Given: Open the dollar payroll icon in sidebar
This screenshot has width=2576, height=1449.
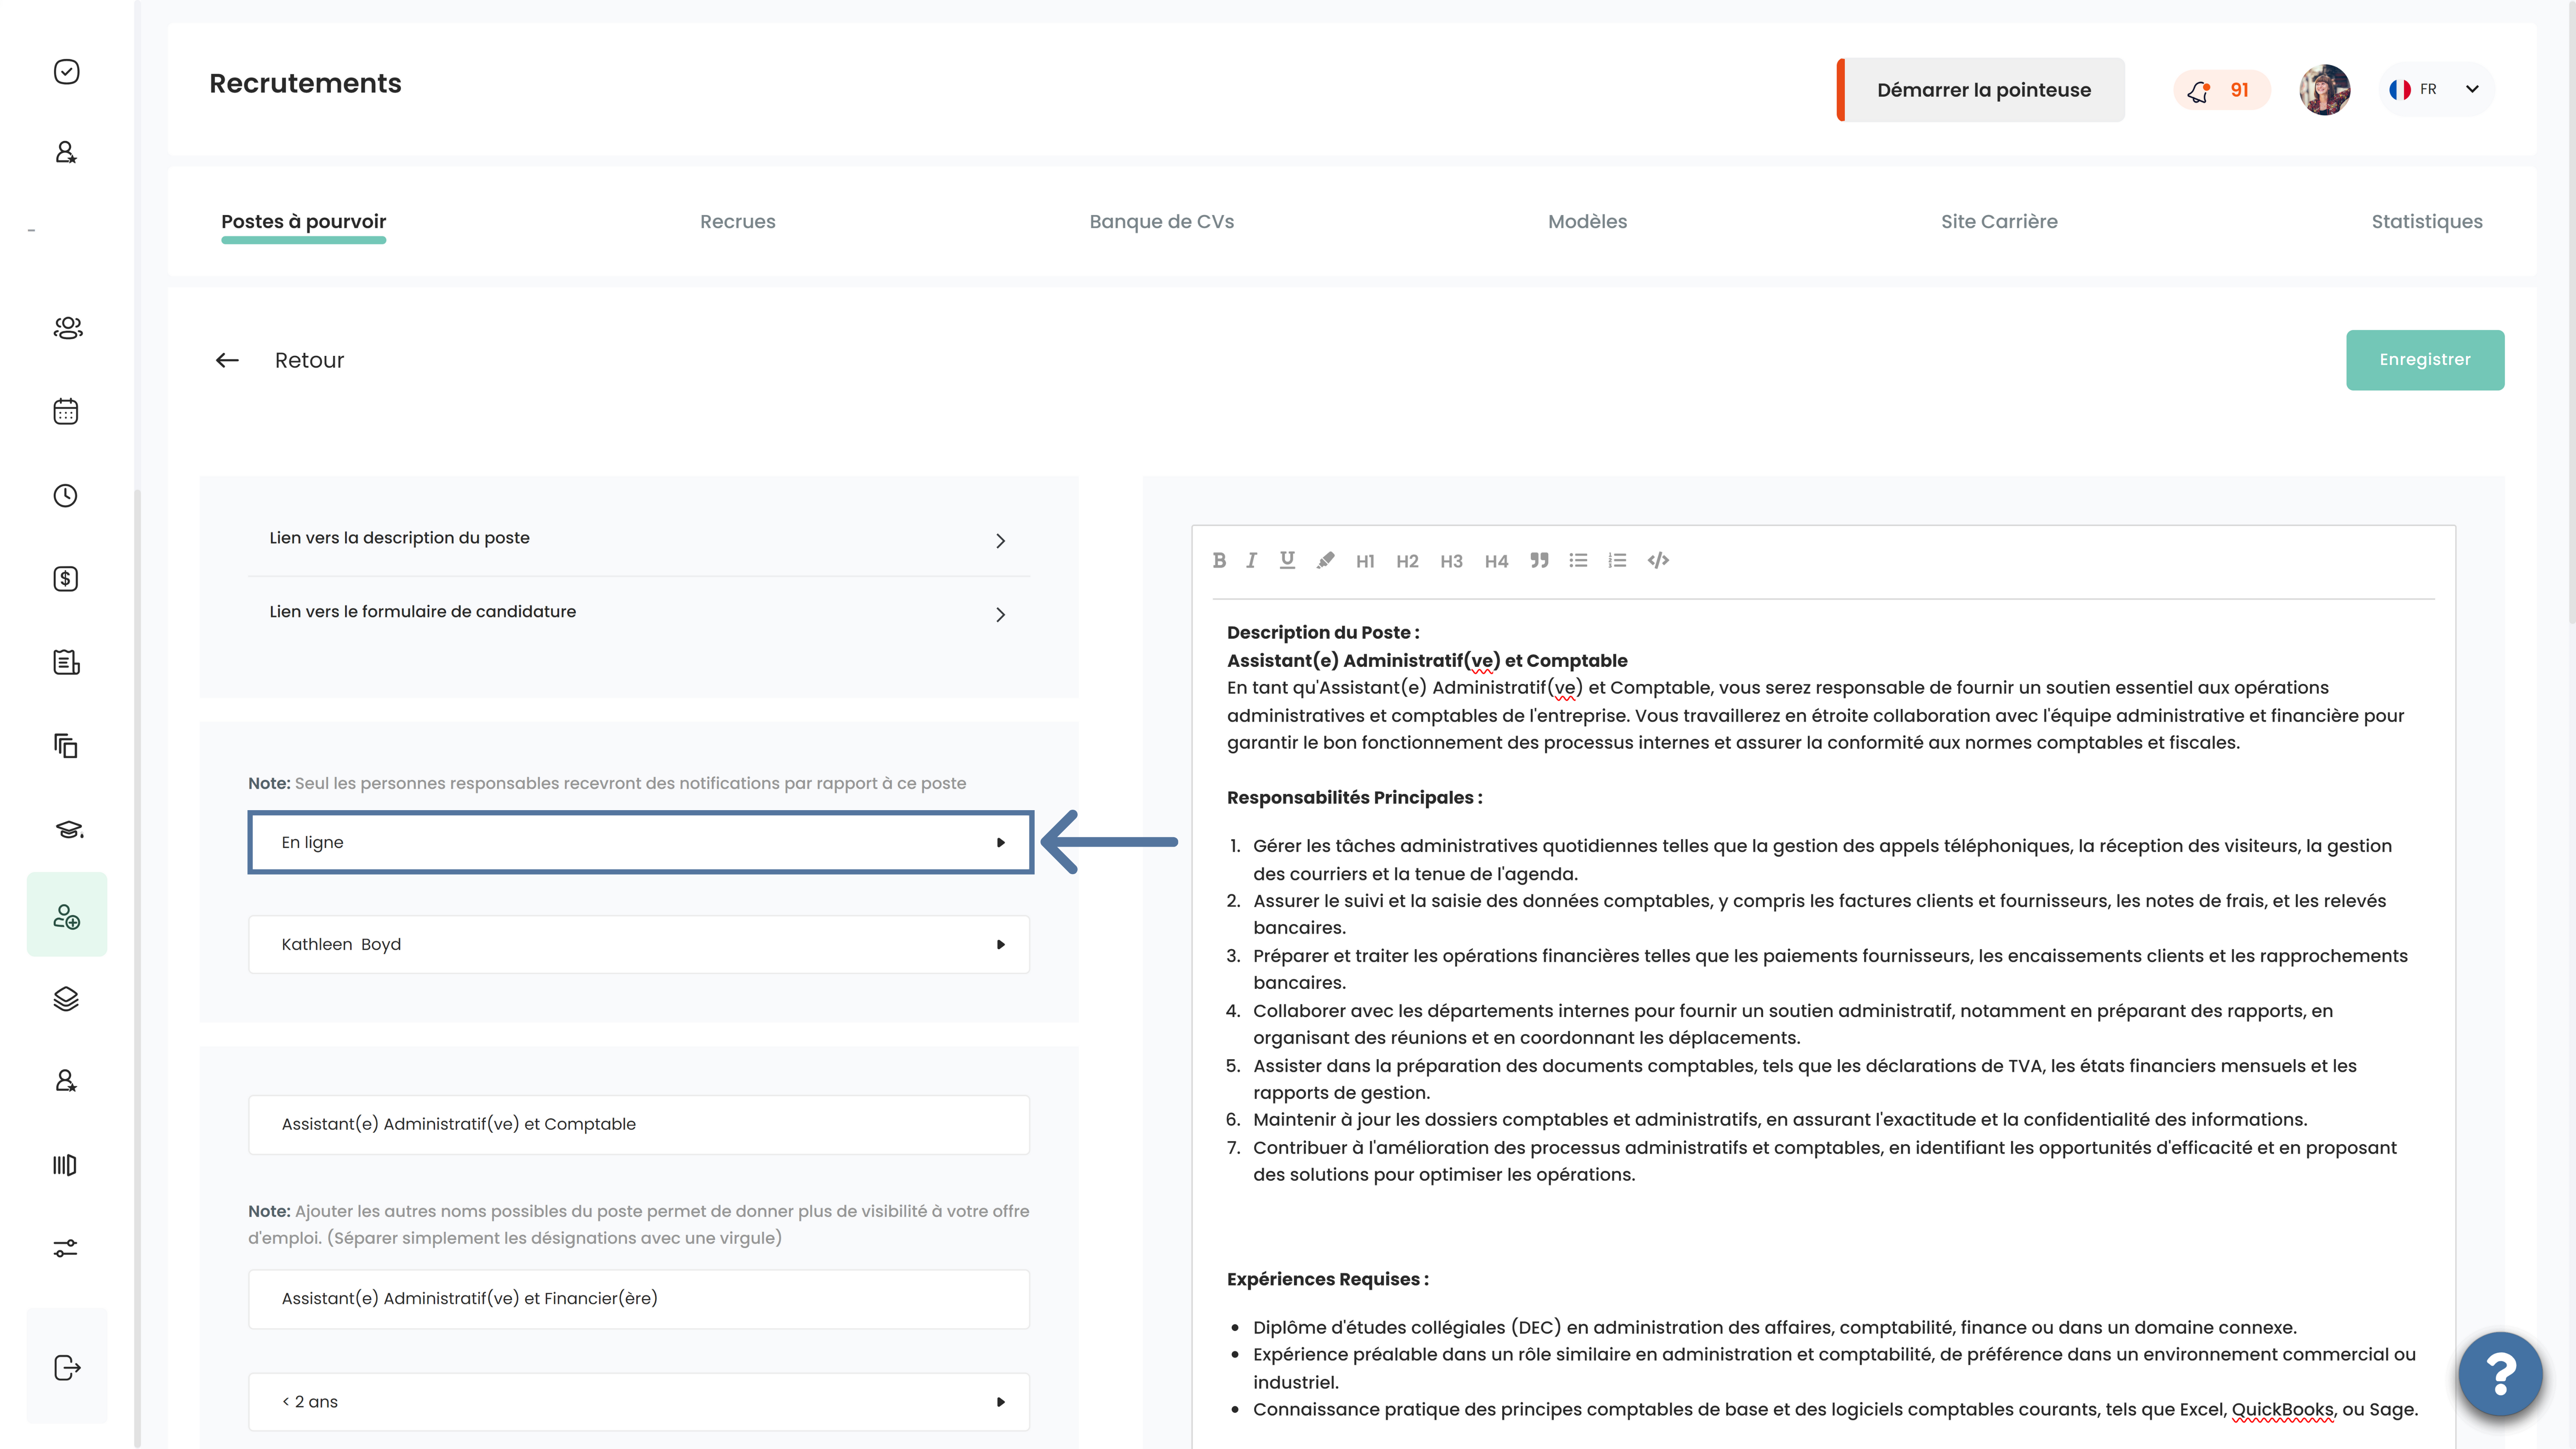Looking at the screenshot, I should [66, 579].
